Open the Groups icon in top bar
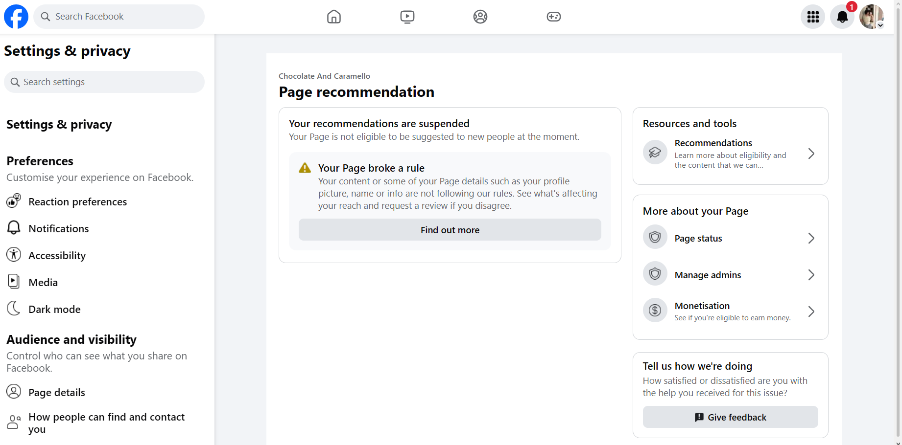Viewport: 902px width, 445px height. pyautogui.click(x=480, y=17)
